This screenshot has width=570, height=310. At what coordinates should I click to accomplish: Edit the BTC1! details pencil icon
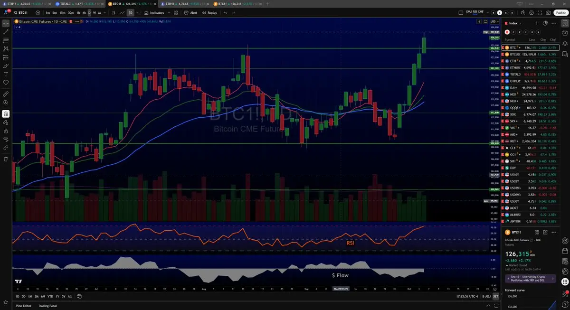click(545, 232)
